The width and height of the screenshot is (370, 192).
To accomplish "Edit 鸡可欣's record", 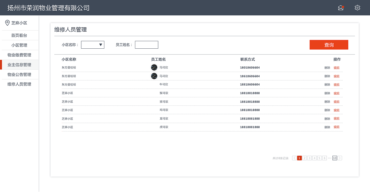I will click(336, 110).
